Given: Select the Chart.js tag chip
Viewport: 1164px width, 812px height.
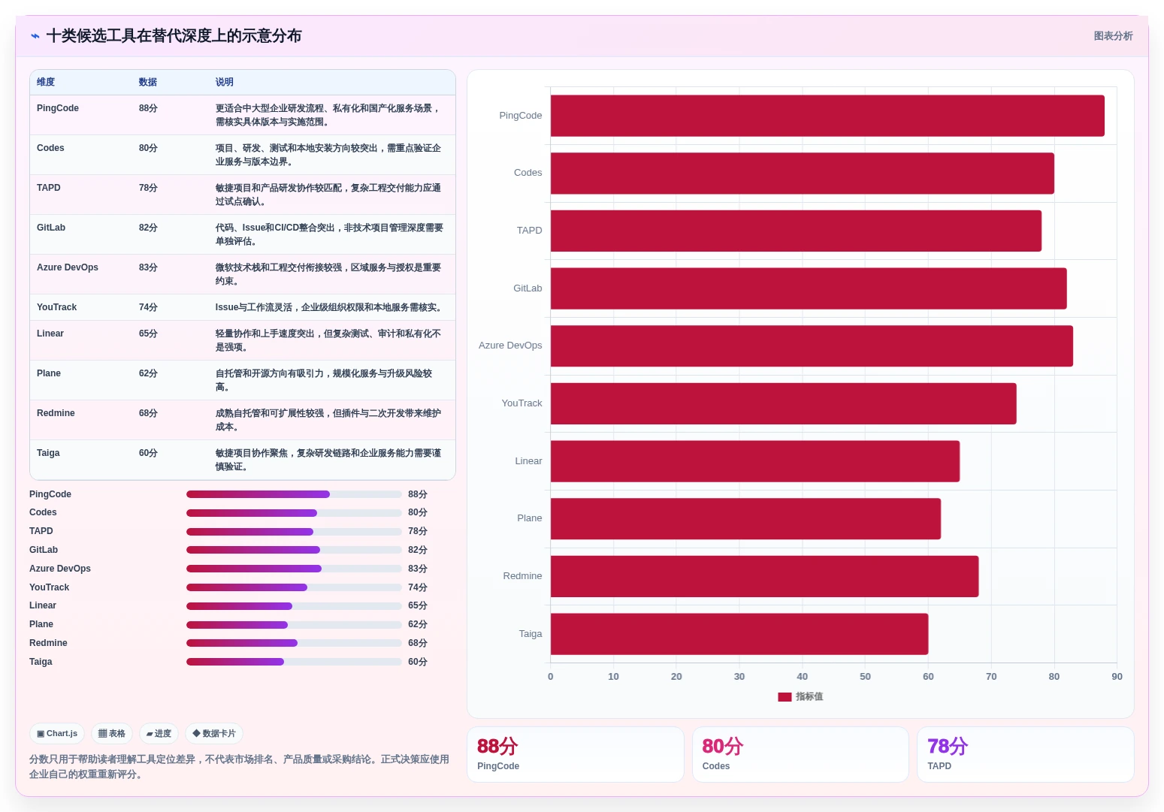Looking at the screenshot, I should tap(57, 734).
